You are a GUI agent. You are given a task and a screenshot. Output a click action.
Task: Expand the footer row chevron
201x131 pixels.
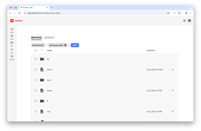[173, 91]
